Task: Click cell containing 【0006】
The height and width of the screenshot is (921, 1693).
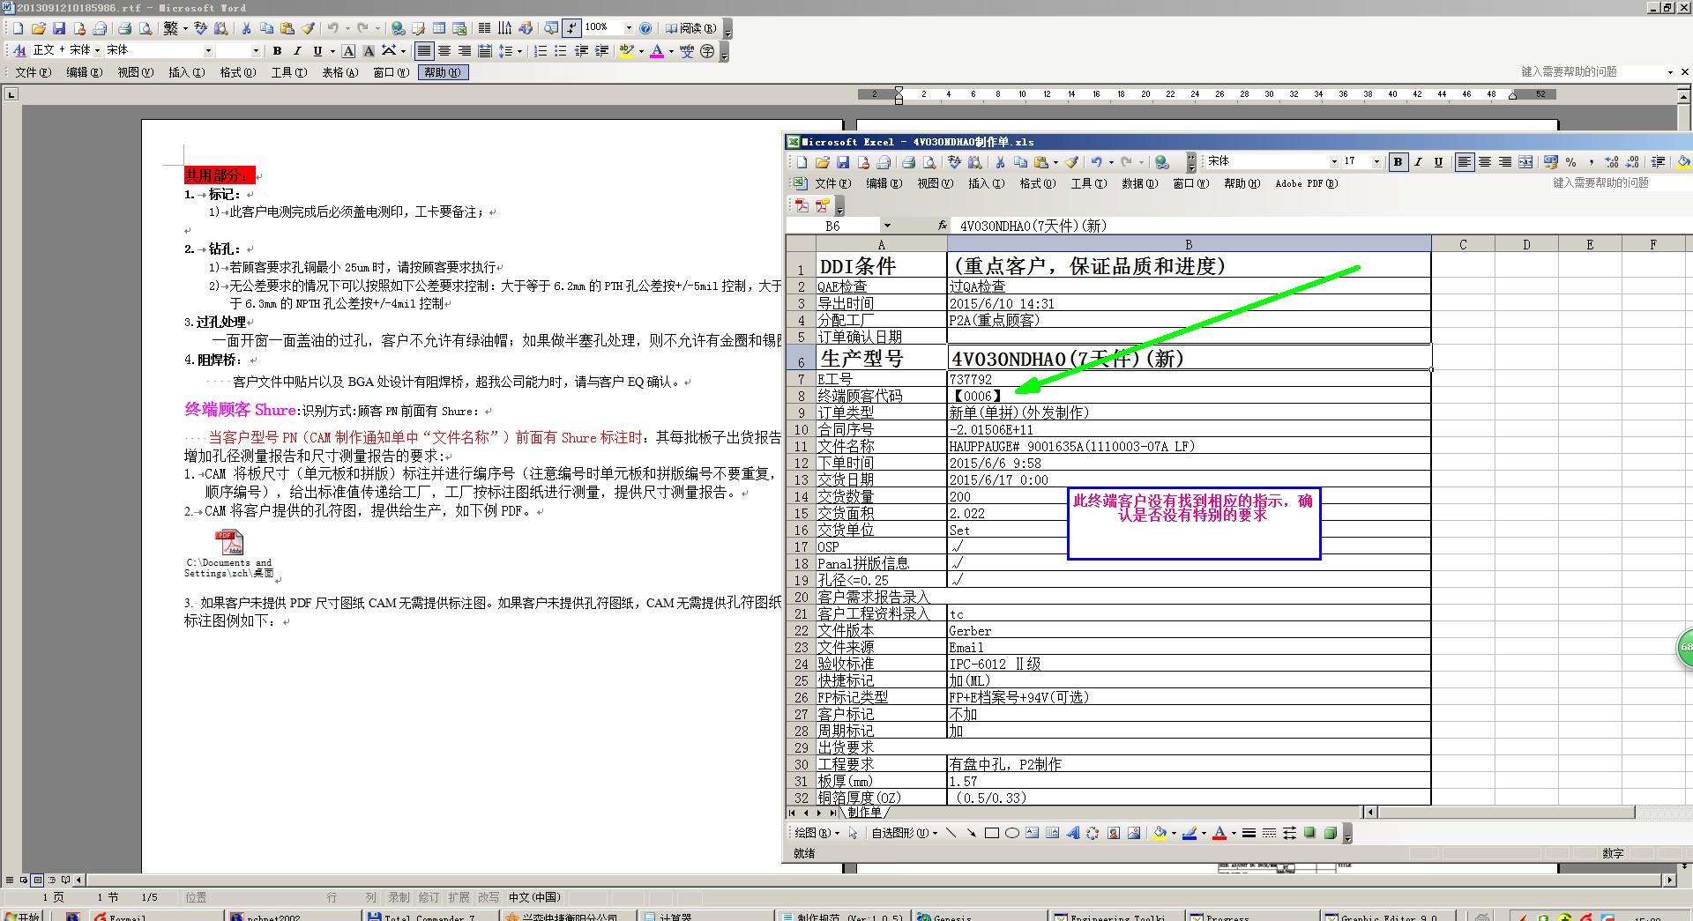Action: (x=1189, y=397)
